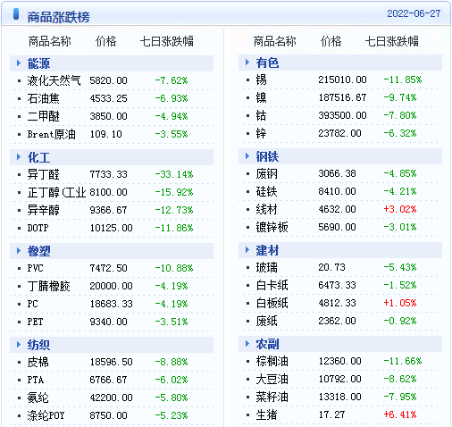
Task: Select the 白卡纸 commodity
Action: pos(272,285)
